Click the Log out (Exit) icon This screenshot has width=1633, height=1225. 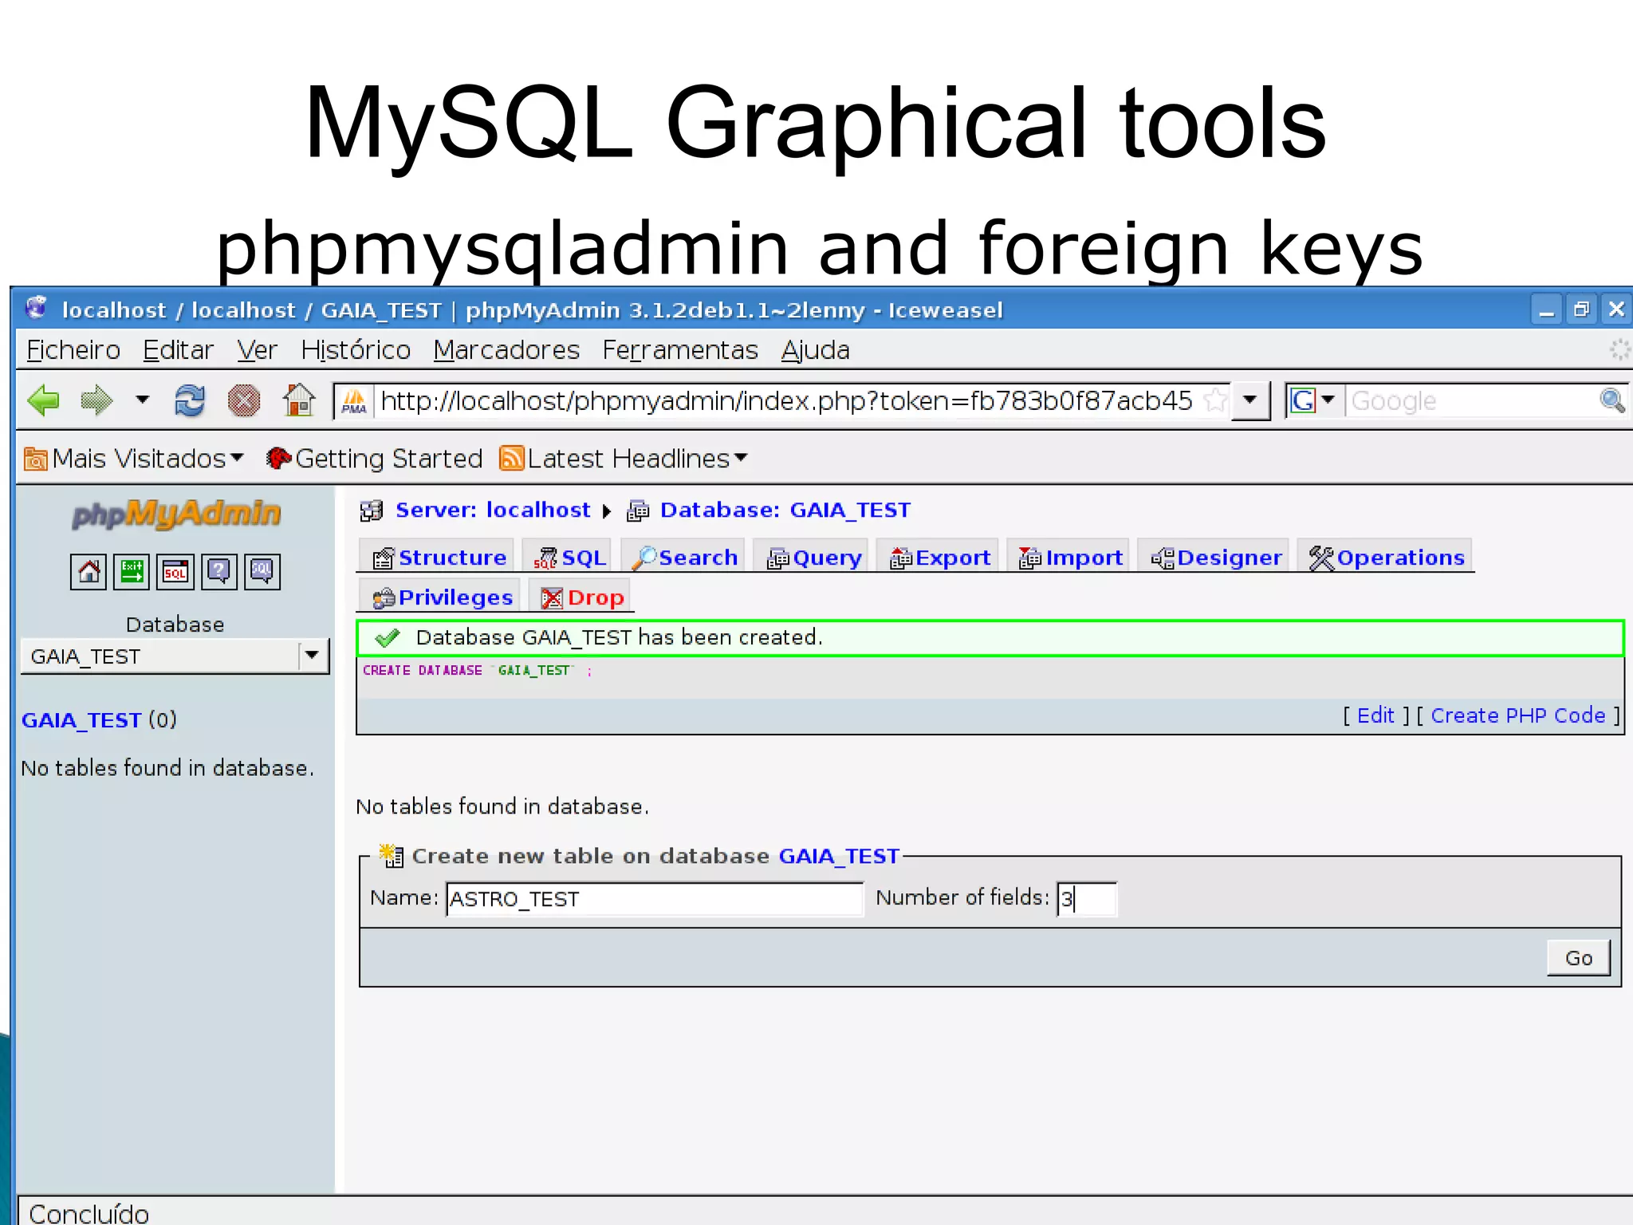pyautogui.click(x=132, y=572)
